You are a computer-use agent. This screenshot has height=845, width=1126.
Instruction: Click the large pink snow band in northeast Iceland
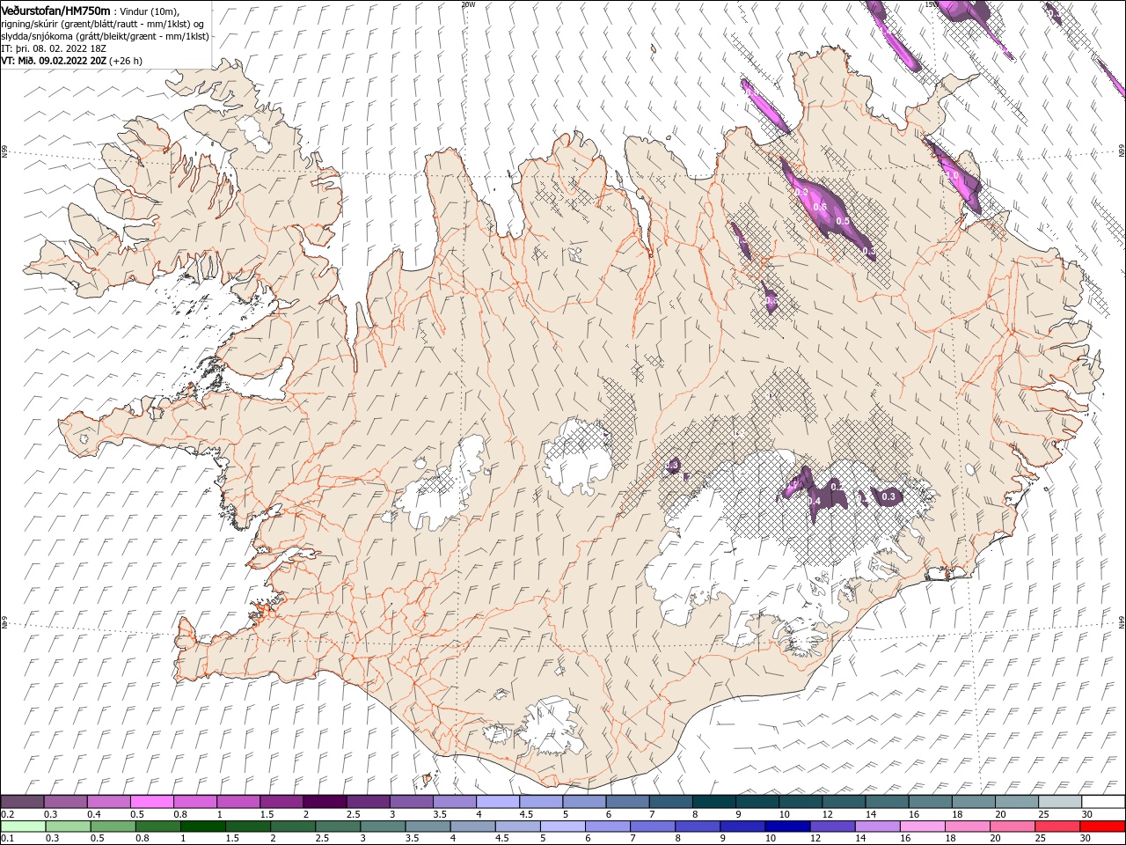click(827, 209)
